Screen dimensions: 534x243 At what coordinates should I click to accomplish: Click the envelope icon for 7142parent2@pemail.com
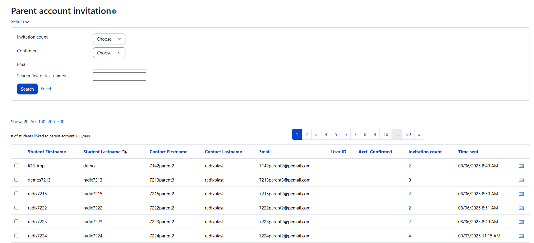pos(521,166)
